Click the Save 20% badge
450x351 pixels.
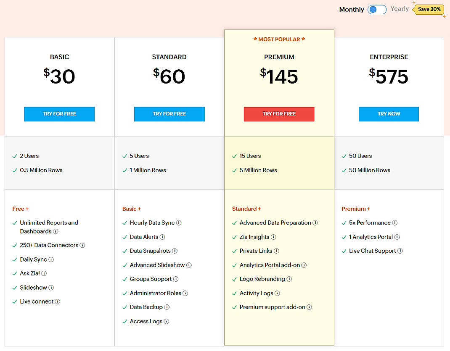pos(428,9)
